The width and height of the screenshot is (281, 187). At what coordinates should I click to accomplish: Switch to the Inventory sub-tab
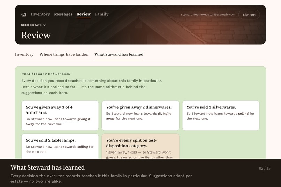24,54
